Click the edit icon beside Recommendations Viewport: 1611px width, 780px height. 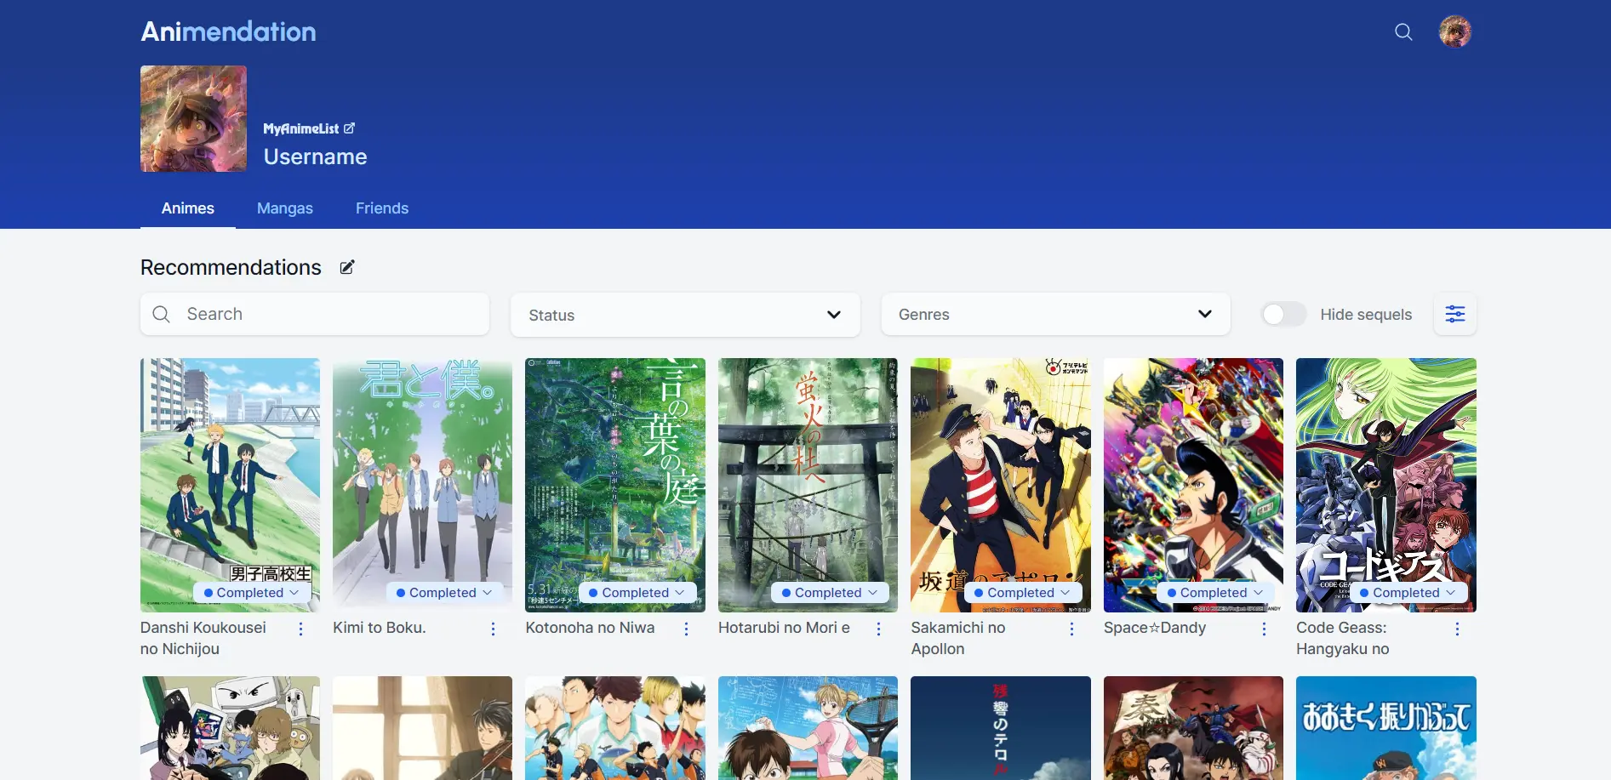(347, 268)
